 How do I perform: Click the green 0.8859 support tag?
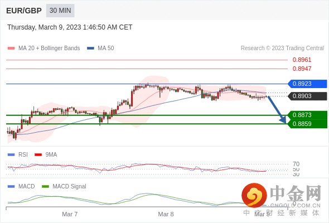click(x=307, y=124)
